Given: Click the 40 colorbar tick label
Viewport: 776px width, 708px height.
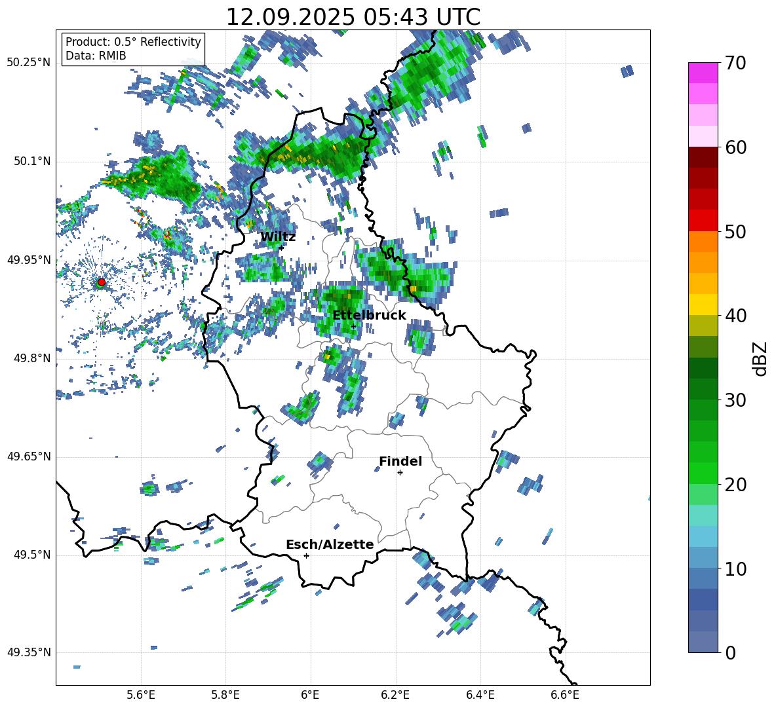Looking at the screenshot, I should [735, 316].
